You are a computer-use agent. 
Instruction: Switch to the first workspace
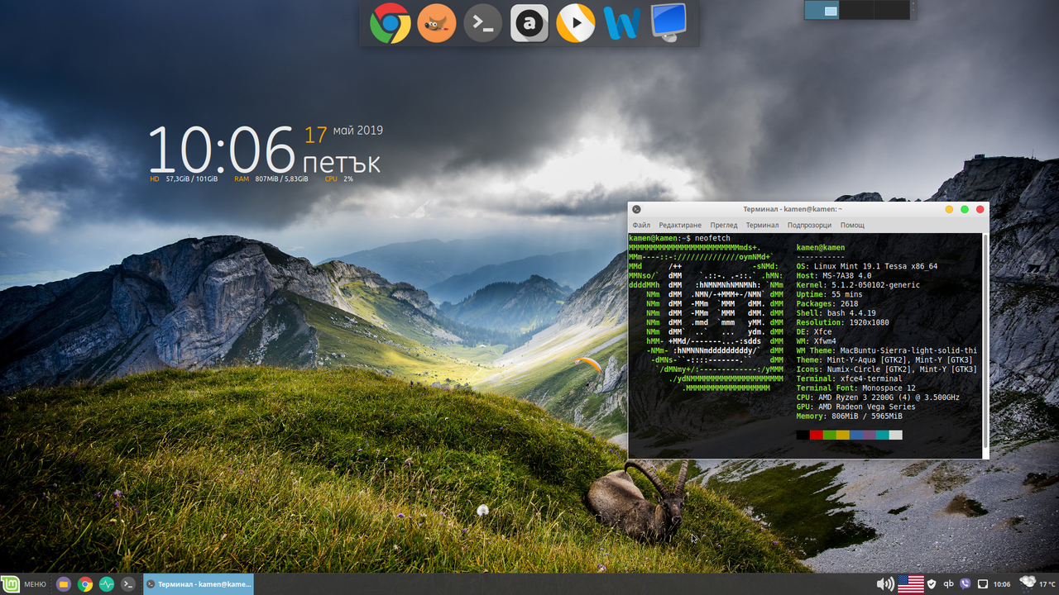click(x=822, y=10)
